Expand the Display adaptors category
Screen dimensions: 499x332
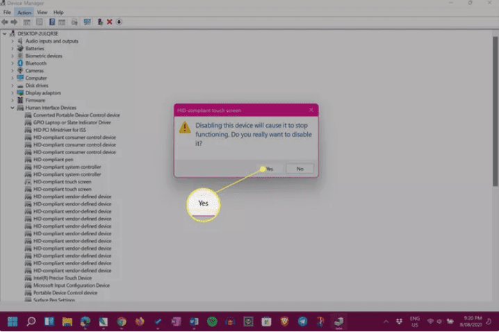point(13,93)
